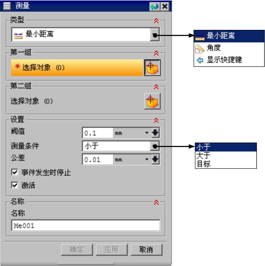Toggle 事件发生时停止 checkbox
The width and height of the screenshot is (265, 266).
[15, 172]
